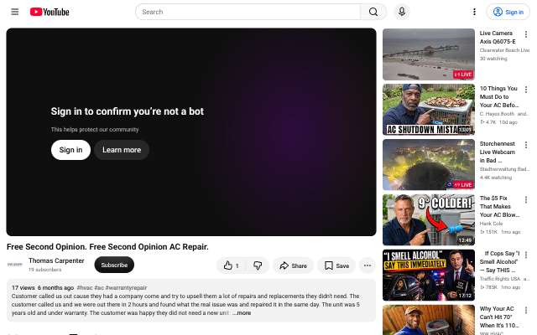Click the YouTube logo
Viewport: 537px width, 335px height.
point(50,12)
